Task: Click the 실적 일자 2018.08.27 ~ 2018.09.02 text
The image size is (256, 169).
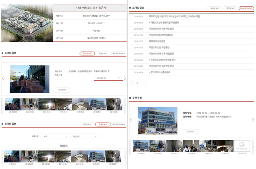Action: tap(208, 113)
